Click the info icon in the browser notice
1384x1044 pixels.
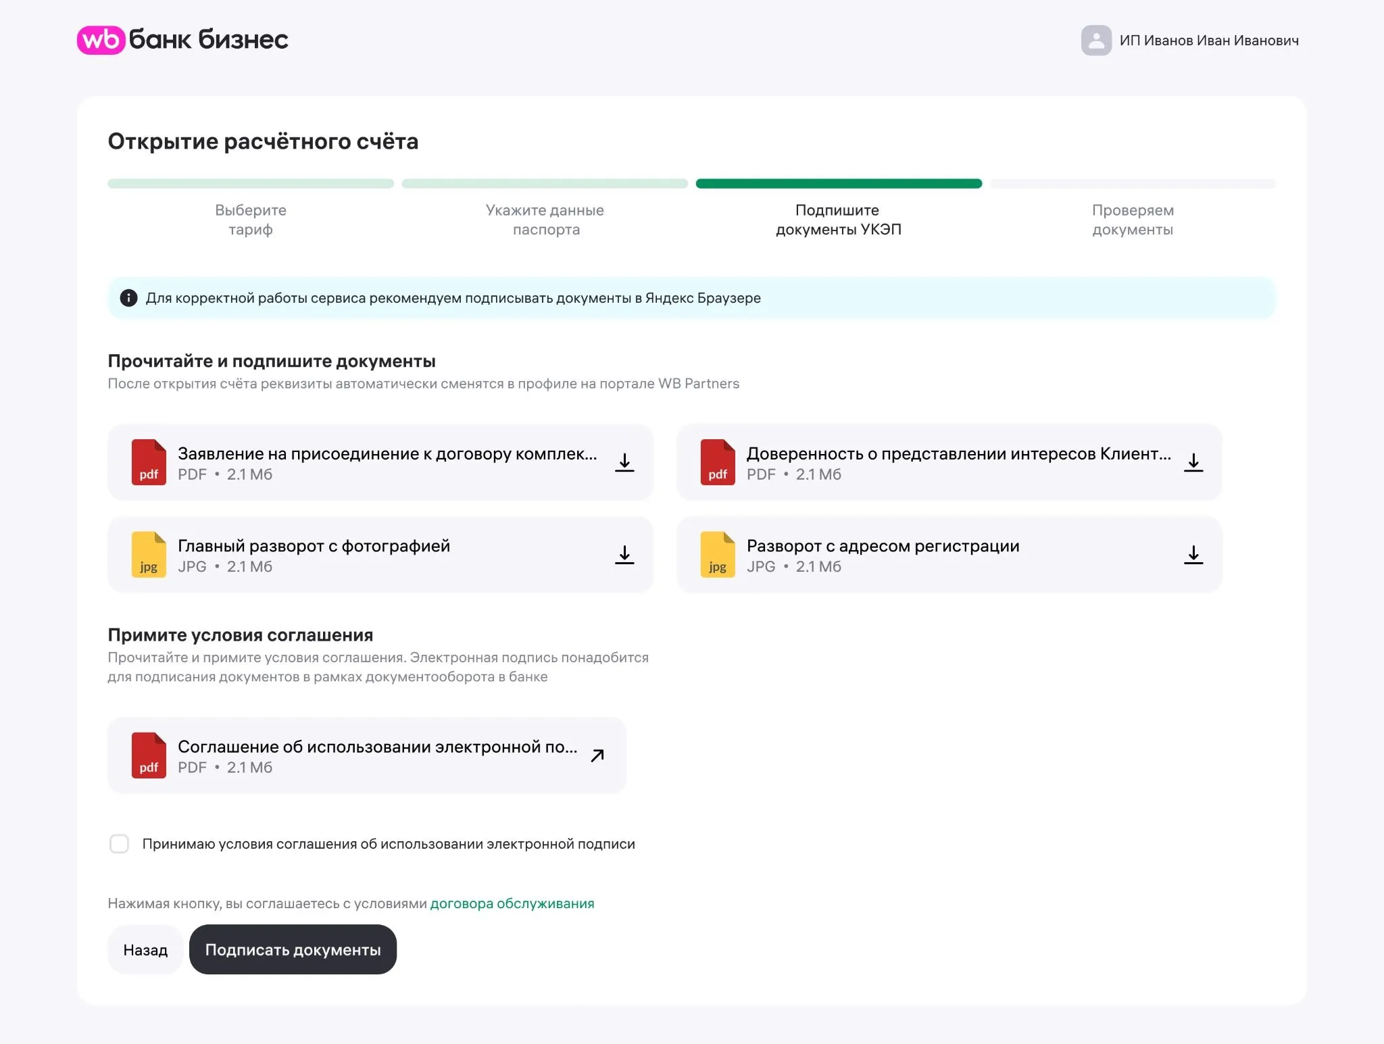pyautogui.click(x=128, y=298)
